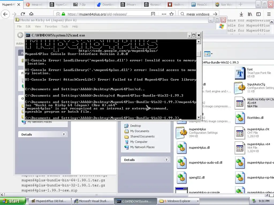Viewport: 274px width, 205px height.
Task: Select mupen64plus-audio-sdl.dll file icon
Action: click(x=182, y=163)
